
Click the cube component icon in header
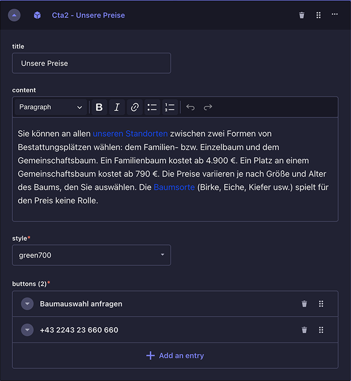coord(37,15)
